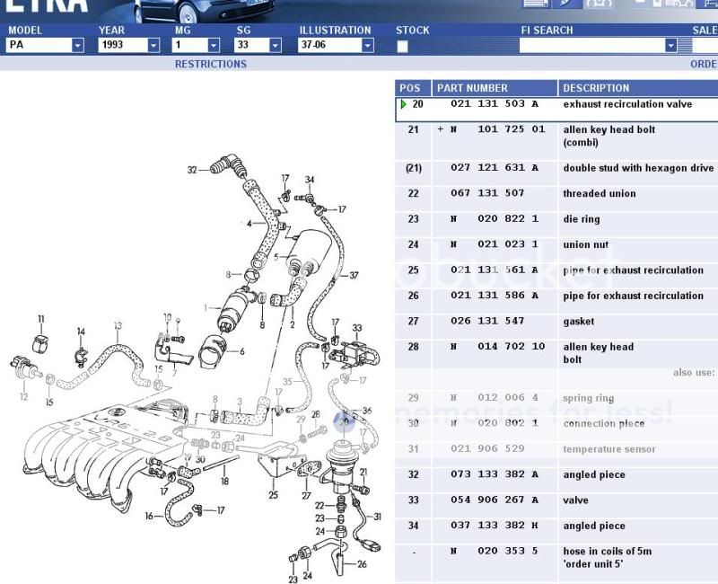
Task: Click the pen icon in the top toolbar
Action: point(564,5)
